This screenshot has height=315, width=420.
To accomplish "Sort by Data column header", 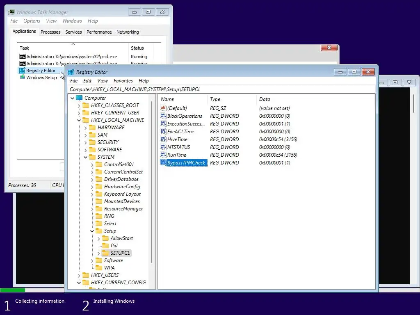I will 315,99.
